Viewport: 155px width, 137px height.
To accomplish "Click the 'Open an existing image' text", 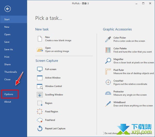I will pos(57,51).
